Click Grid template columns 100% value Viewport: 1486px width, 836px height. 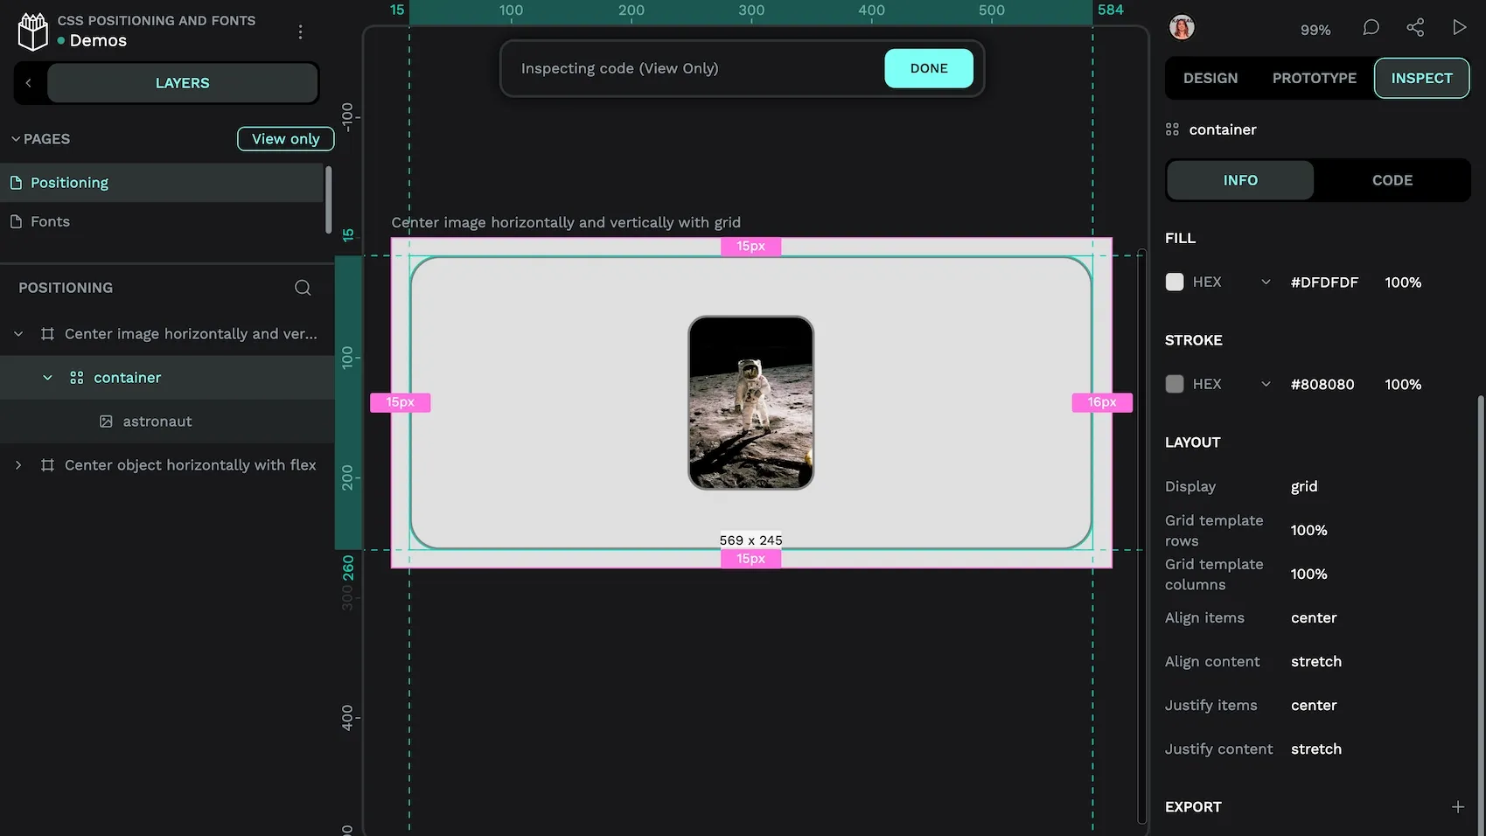coord(1308,574)
